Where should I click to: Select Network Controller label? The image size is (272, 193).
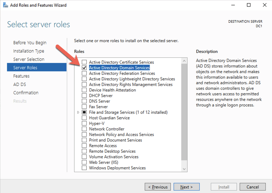[x=107, y=129]
